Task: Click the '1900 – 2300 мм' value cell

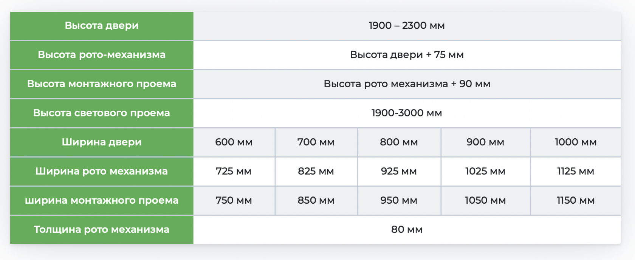Action: (407, 26)
